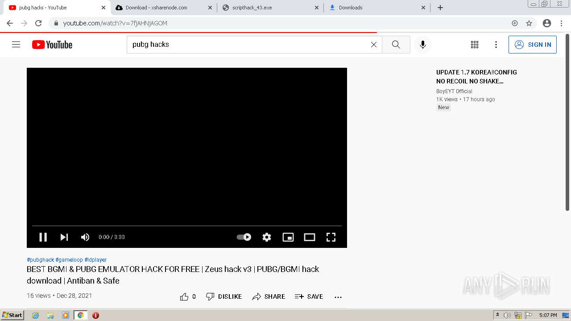
Task: Visit the BoyEYT Official channel
Action: tap(454, 91)
